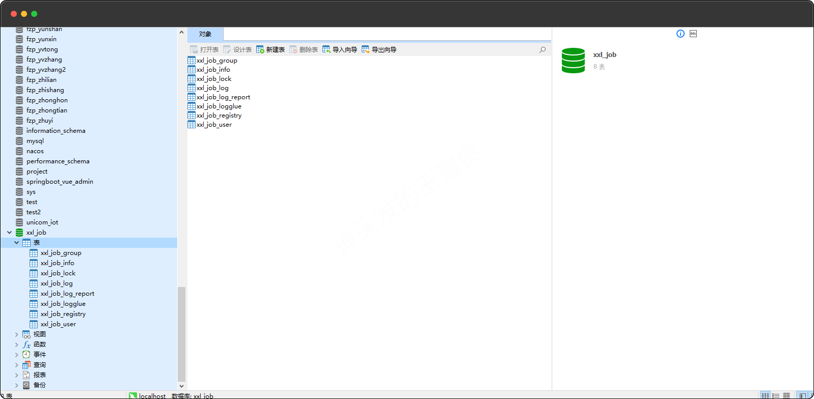Click the 新建表 (new table) toolbar button
This screenshot has height=399, width=814.
click(270, 49)
